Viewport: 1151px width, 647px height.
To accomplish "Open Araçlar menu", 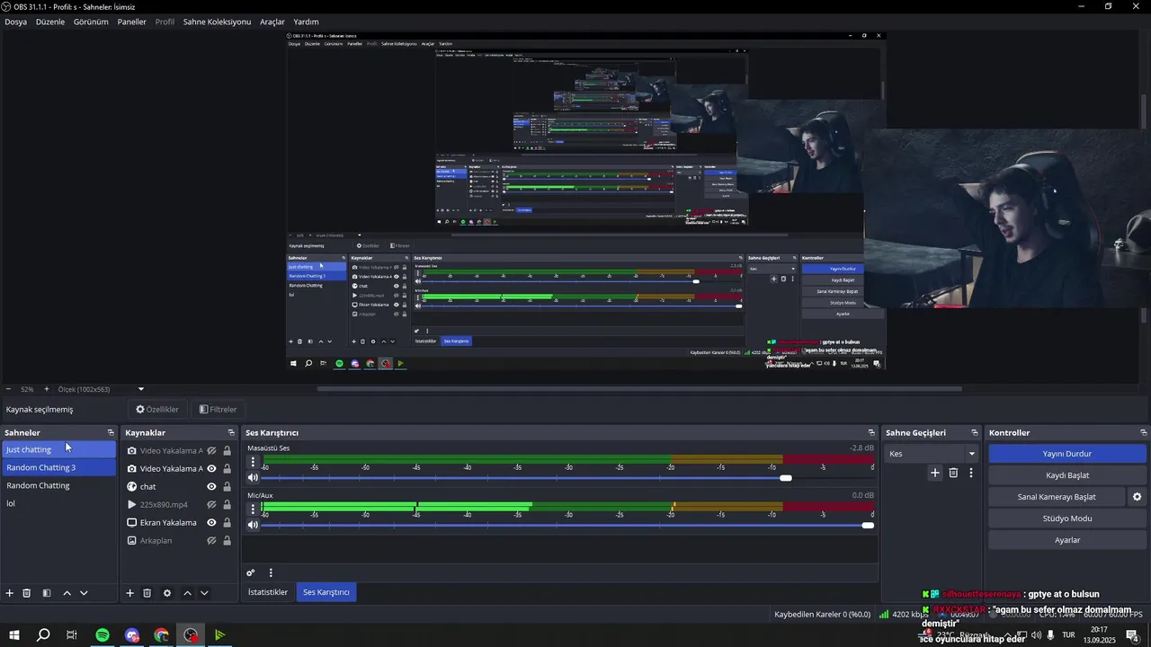I will point(272,22).
